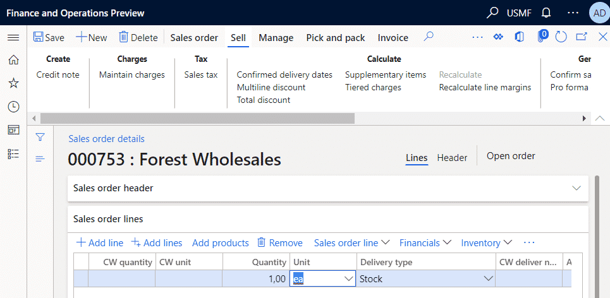This screenshot has height=298, width=610.
Task: Open action pane overflow ellipsis
Action: 477,37
